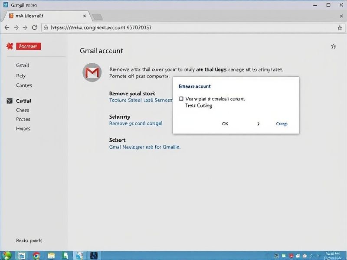Viewport: 347px width, 260px height.
Task: Click the red system tray icon
Action: pos(291,256)
